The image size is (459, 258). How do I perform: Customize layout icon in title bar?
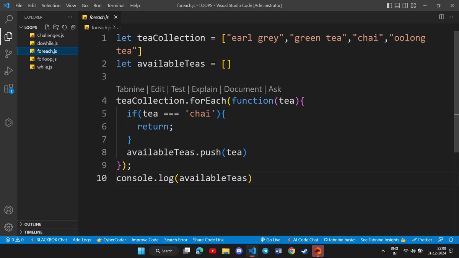point(413,5)
